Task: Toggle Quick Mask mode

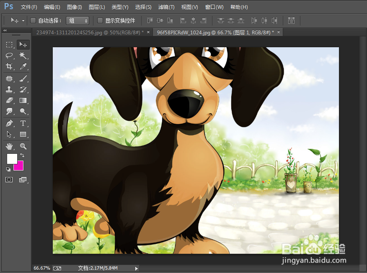Action: pos(9,180)
